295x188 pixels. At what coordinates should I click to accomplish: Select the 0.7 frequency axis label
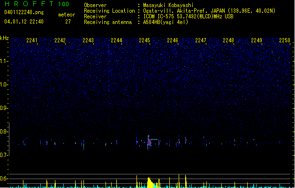4,155
